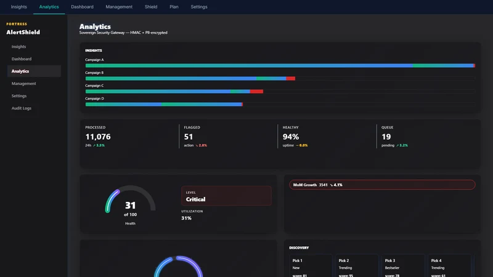The height and width of the screenshot is (277, 493).
Task: Click the Critical level badge
Action: tap(226, 196)
